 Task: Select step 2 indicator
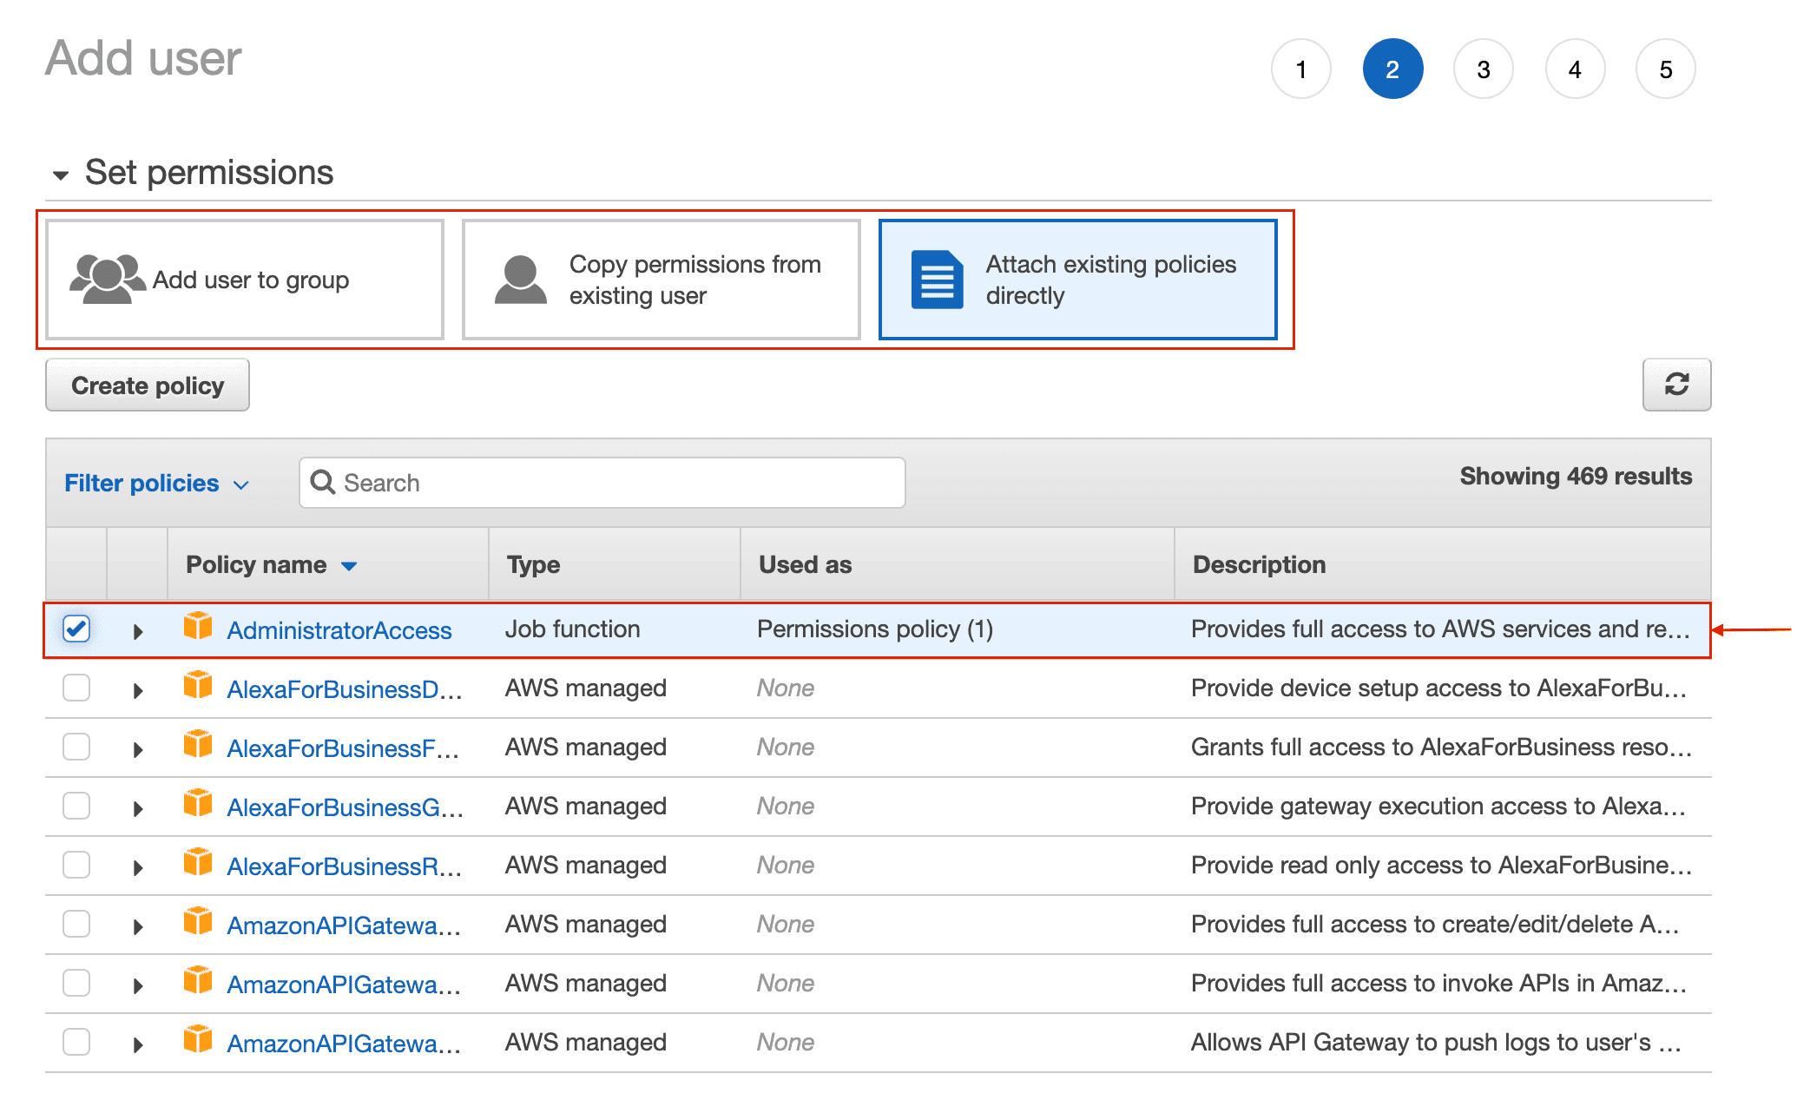coord(1392,69)
